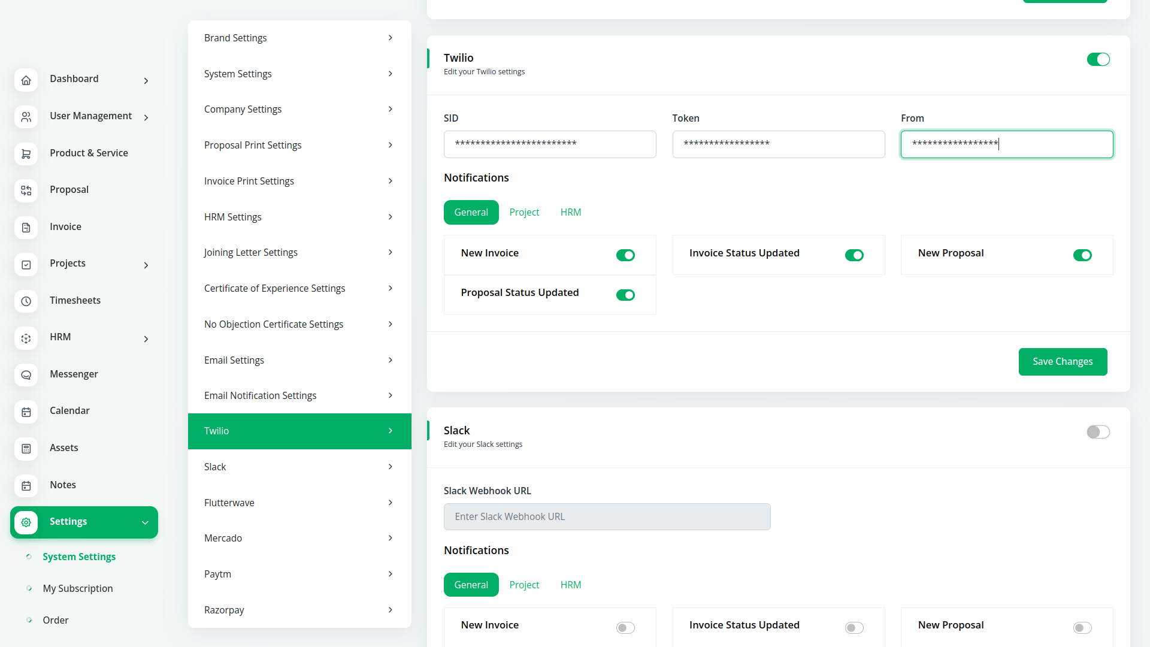This screenshot has width=1150, height=647.
Task: Click the Dashboard home icon
Action: click(x=26, y=80)
